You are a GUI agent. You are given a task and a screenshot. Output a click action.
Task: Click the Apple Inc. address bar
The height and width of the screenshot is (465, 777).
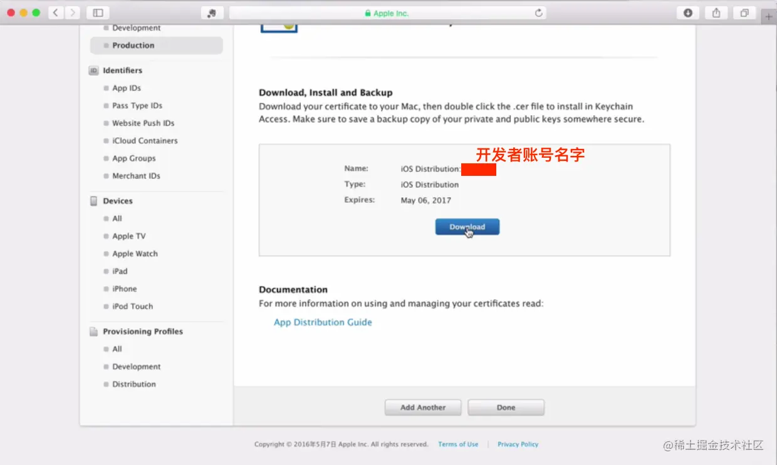(x=387, y=13)
